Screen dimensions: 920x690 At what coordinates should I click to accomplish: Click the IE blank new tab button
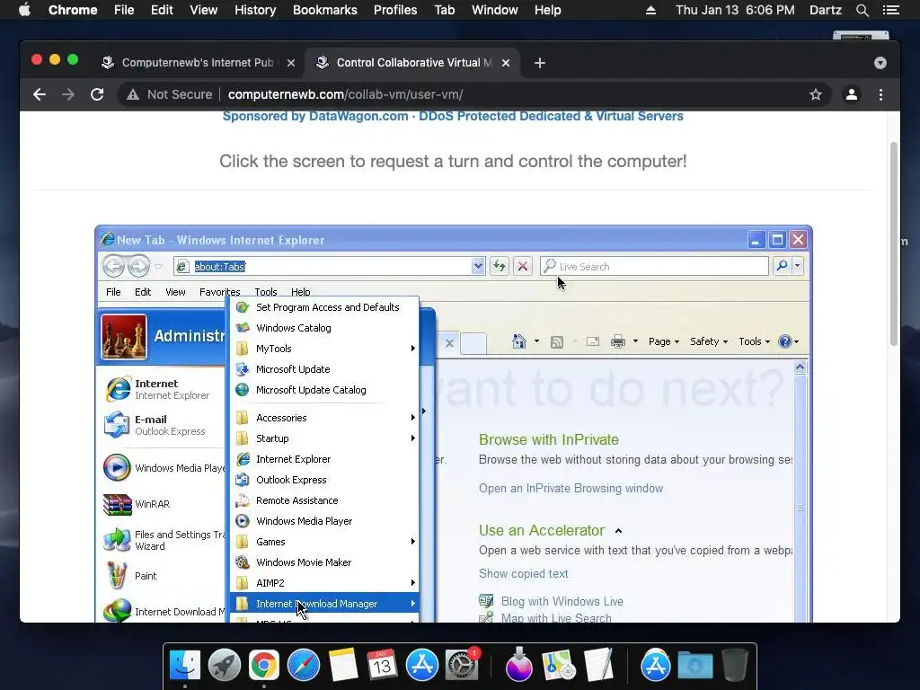coord(473,342)
